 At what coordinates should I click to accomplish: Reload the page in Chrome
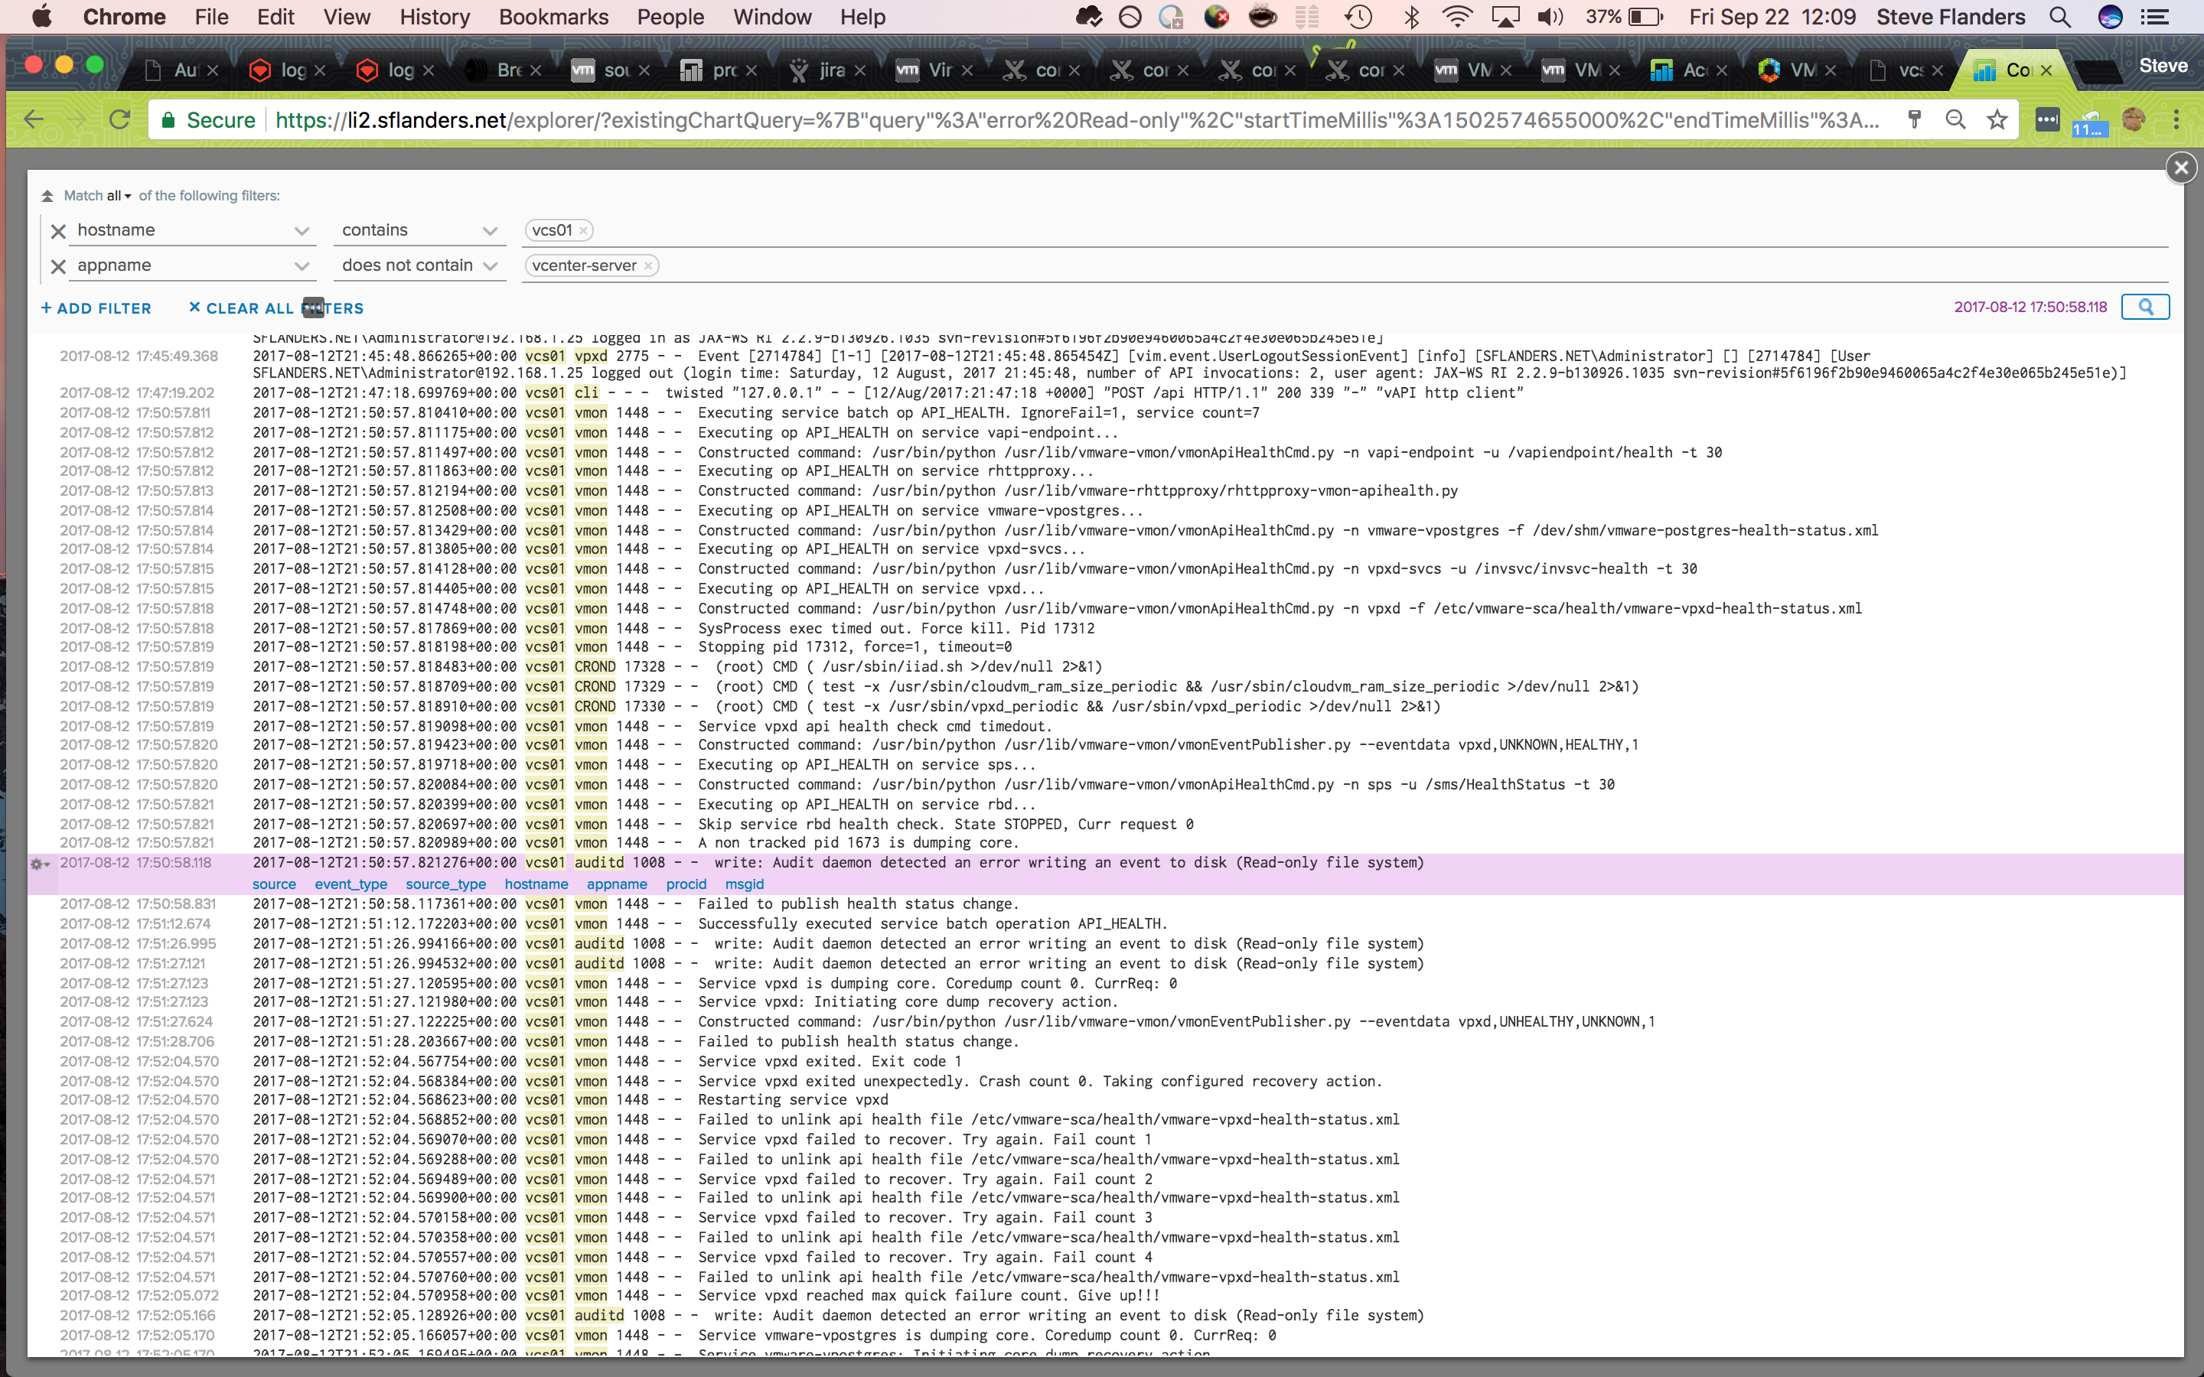click(x=119, y=120)
